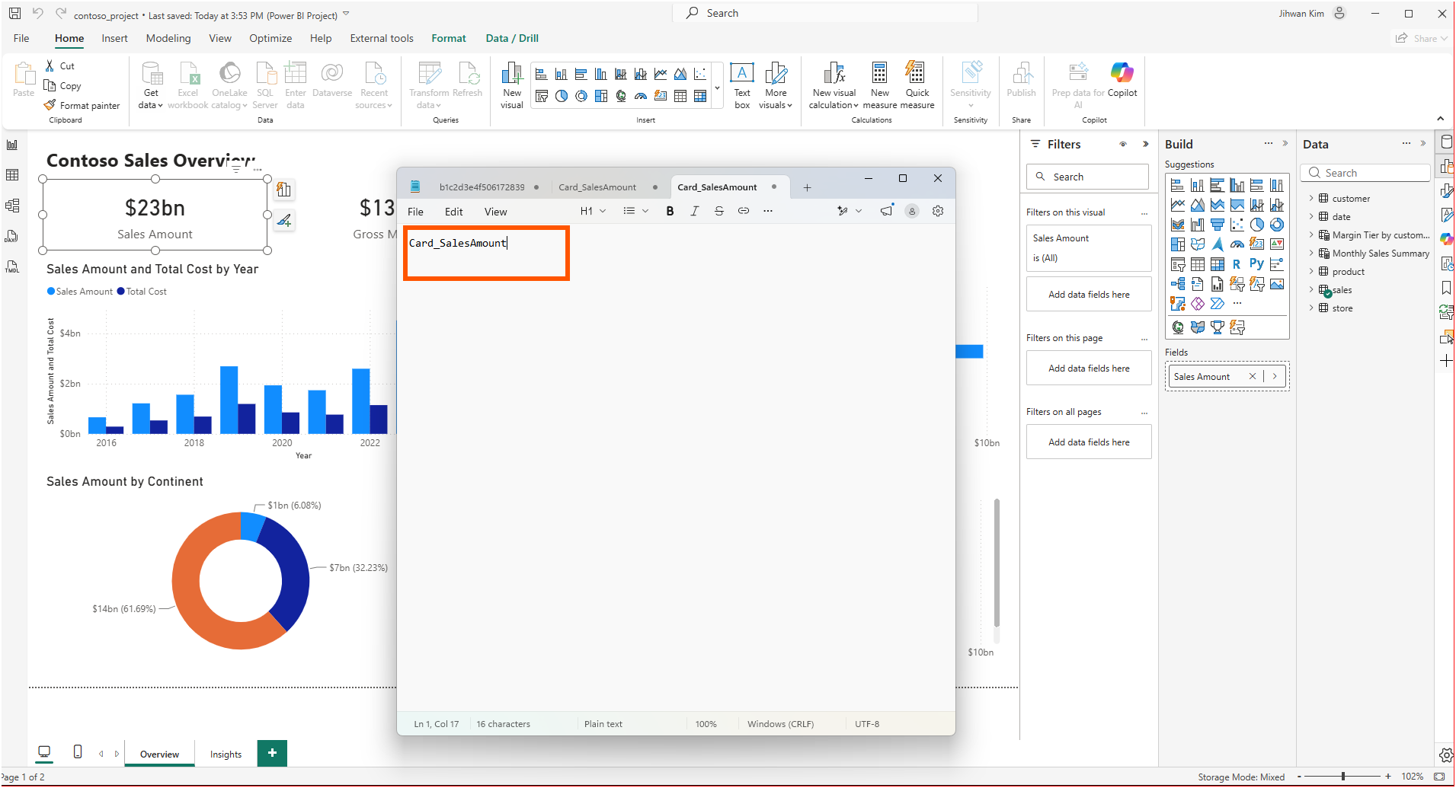Click Bold in Notepad toolbar
Screen dimensions: 1456x788
point(670,211)
